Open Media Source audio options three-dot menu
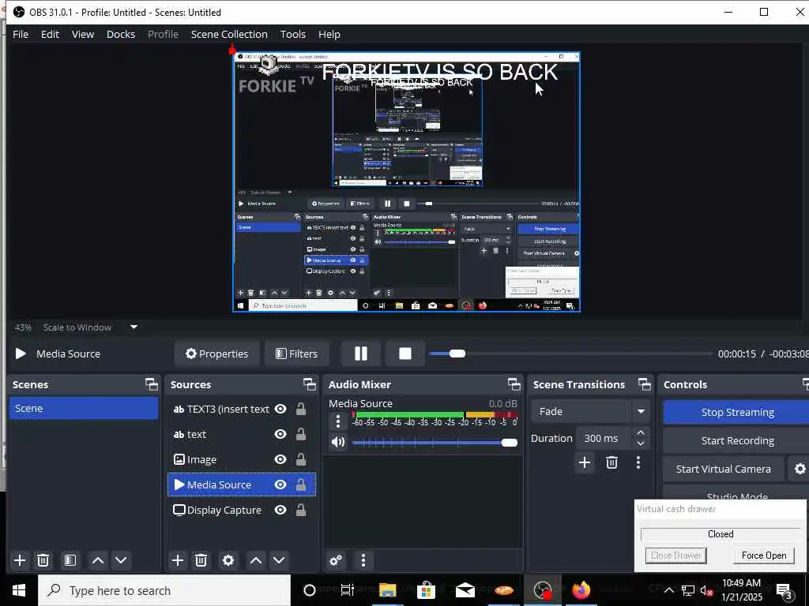809x606 pixels. coord(338,421)
